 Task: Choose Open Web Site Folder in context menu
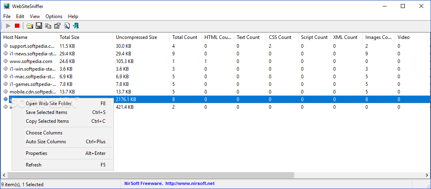tap(63, 104)
